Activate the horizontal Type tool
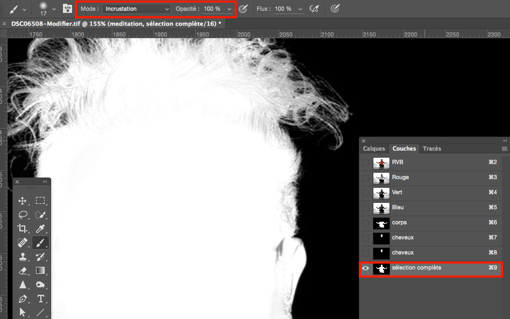The image size is (510, 319). click(x=40, y=299)
